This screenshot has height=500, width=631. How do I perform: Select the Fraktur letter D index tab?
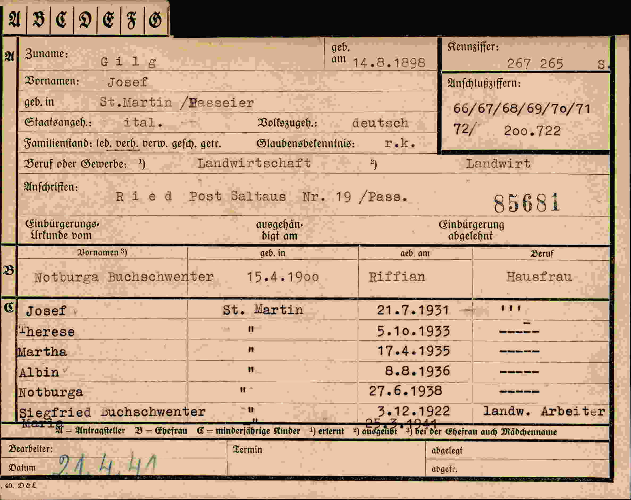(x=85, y=20)
